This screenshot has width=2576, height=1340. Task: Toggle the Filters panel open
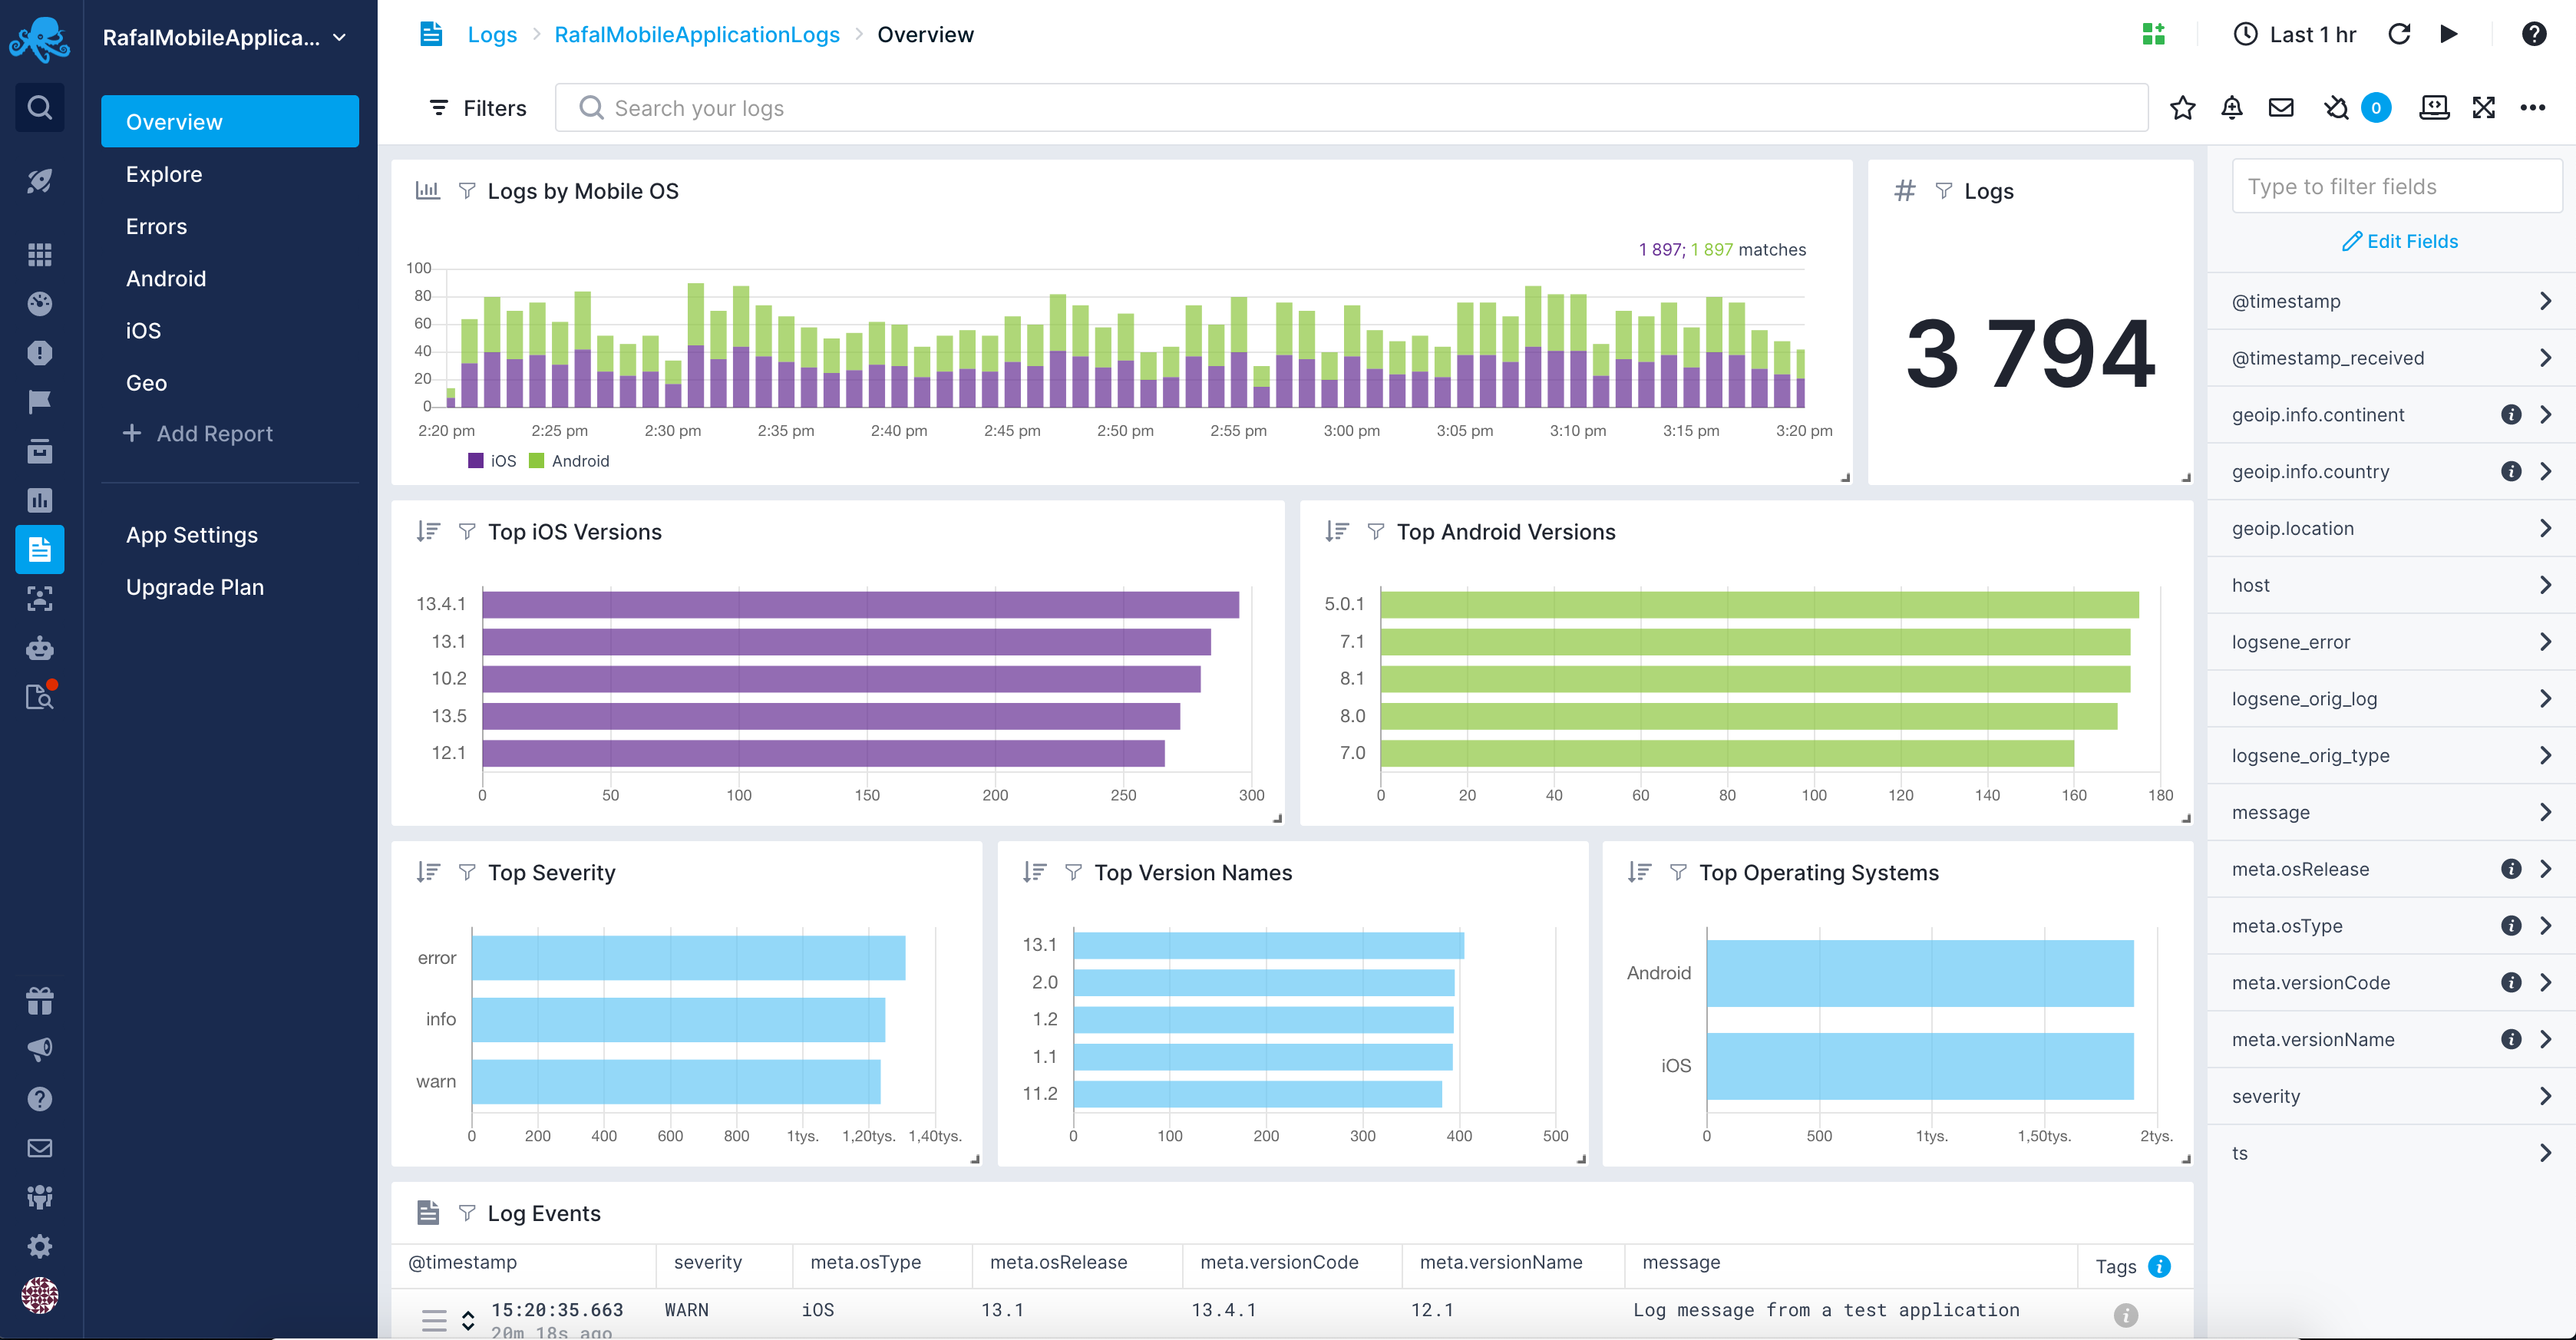(479, 107)
